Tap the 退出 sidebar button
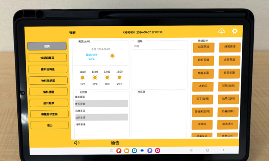Image resolution: width=269 pixels, height=161 pixels. pos(50,125)
